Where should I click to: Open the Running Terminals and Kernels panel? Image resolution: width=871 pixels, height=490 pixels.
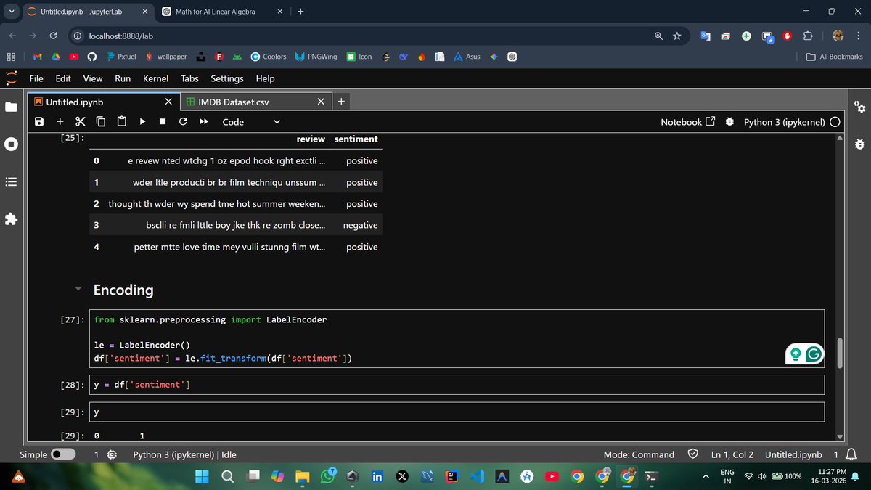[x=11, y=144]
